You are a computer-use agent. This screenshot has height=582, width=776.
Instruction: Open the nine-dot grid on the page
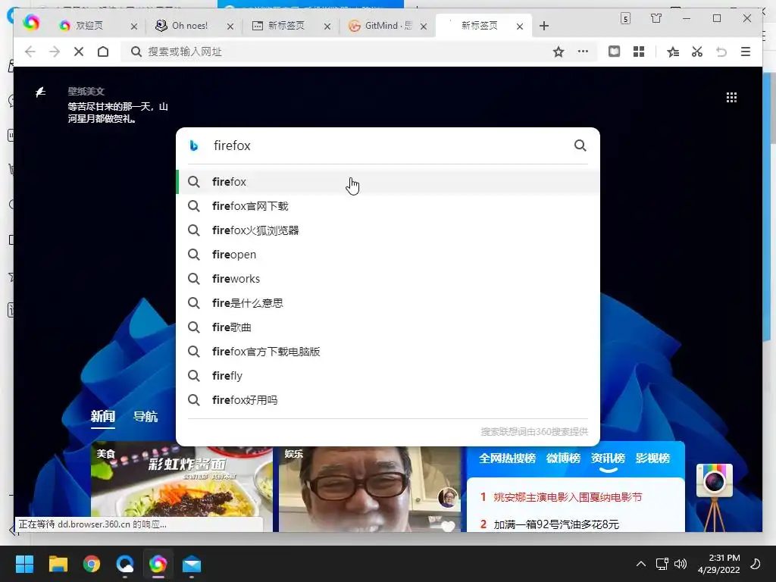731,97
